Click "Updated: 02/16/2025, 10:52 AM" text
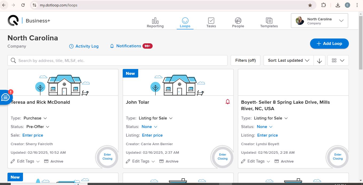Image resolution: width=363 pixels, height=185 pixels. 38,152
